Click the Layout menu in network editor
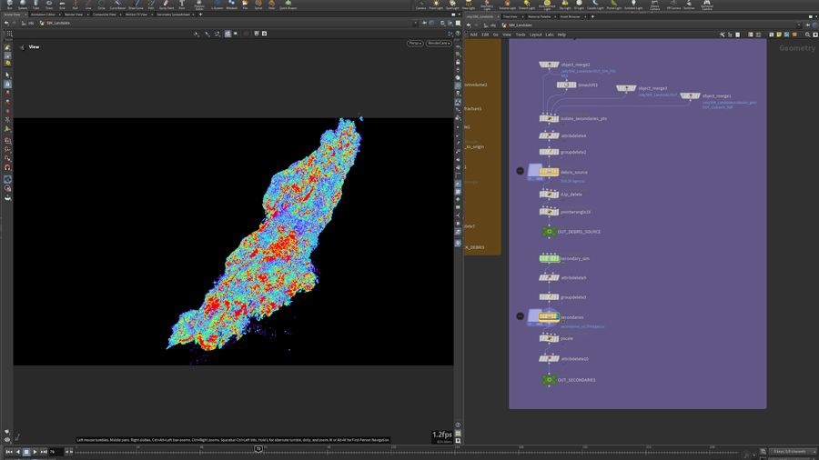The width and height of the screenshot is (819, 460). 535,35
